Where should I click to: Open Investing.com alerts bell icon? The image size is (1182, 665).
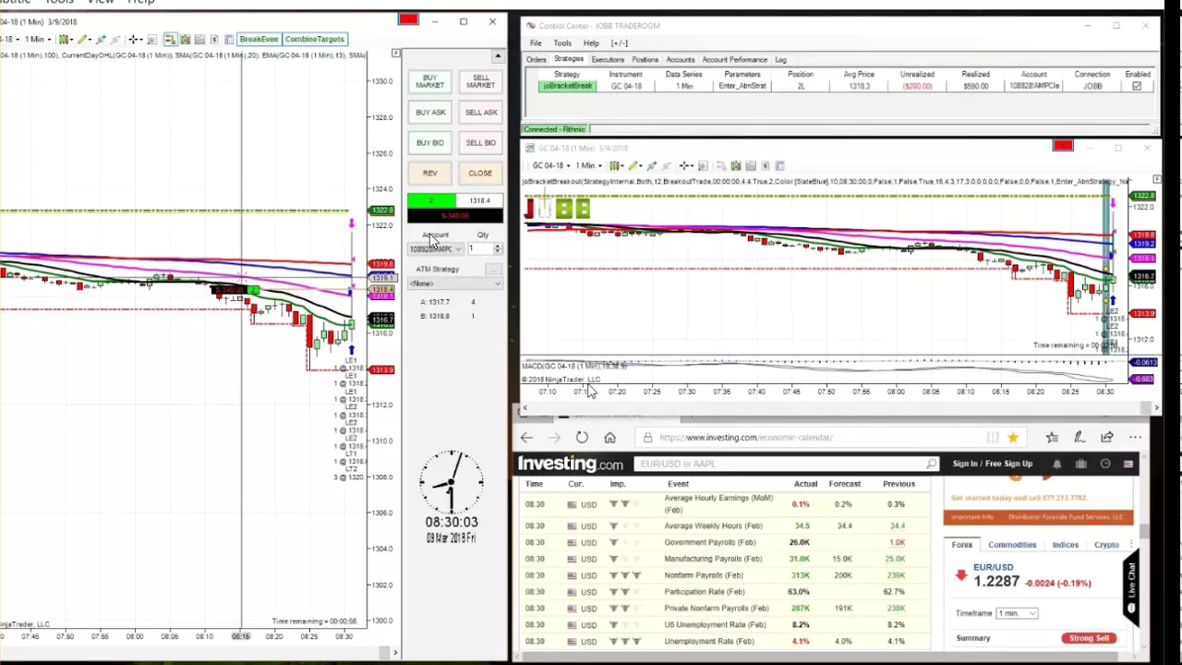pos(1056,464)
